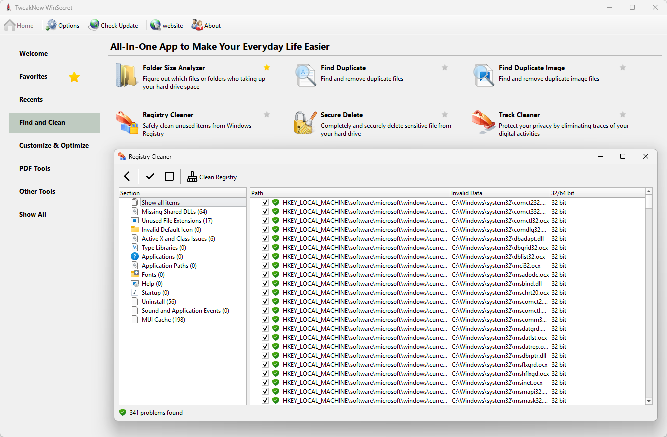Uncheck all items with the empty-square button
Image resolution: width=667 pixels, height=437 pixels.
coord(169,176)
